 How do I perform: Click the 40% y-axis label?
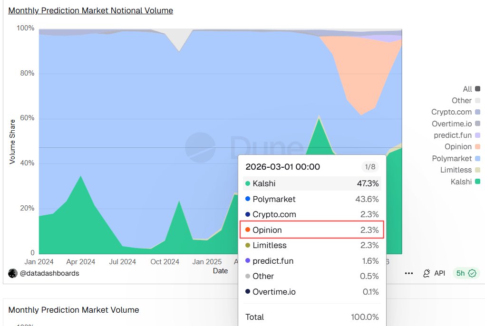coord(27,163)
